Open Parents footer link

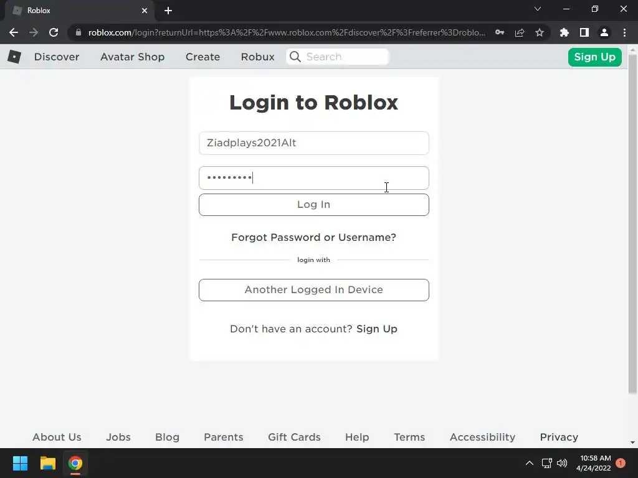pos(224,437)
